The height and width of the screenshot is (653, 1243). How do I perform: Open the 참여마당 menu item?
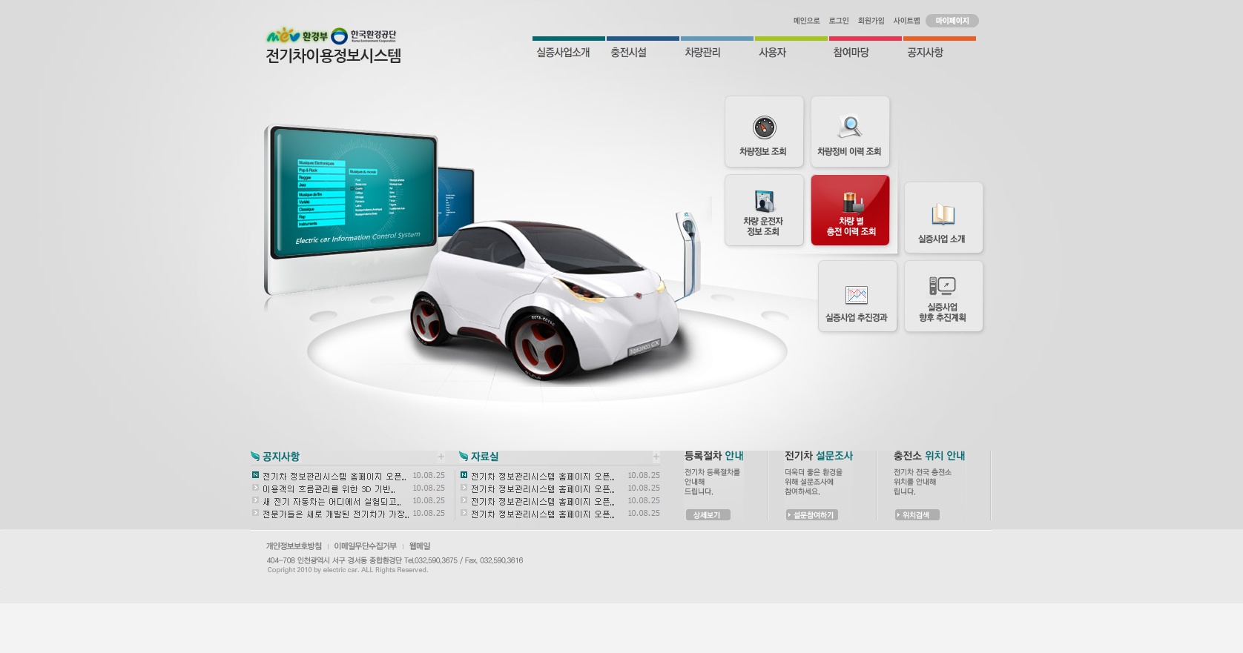tap(851, 53)
